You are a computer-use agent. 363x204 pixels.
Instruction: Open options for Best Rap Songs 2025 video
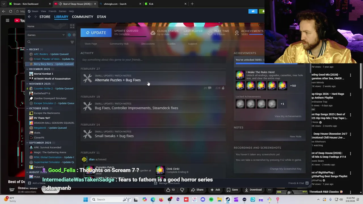pos(350,115)
